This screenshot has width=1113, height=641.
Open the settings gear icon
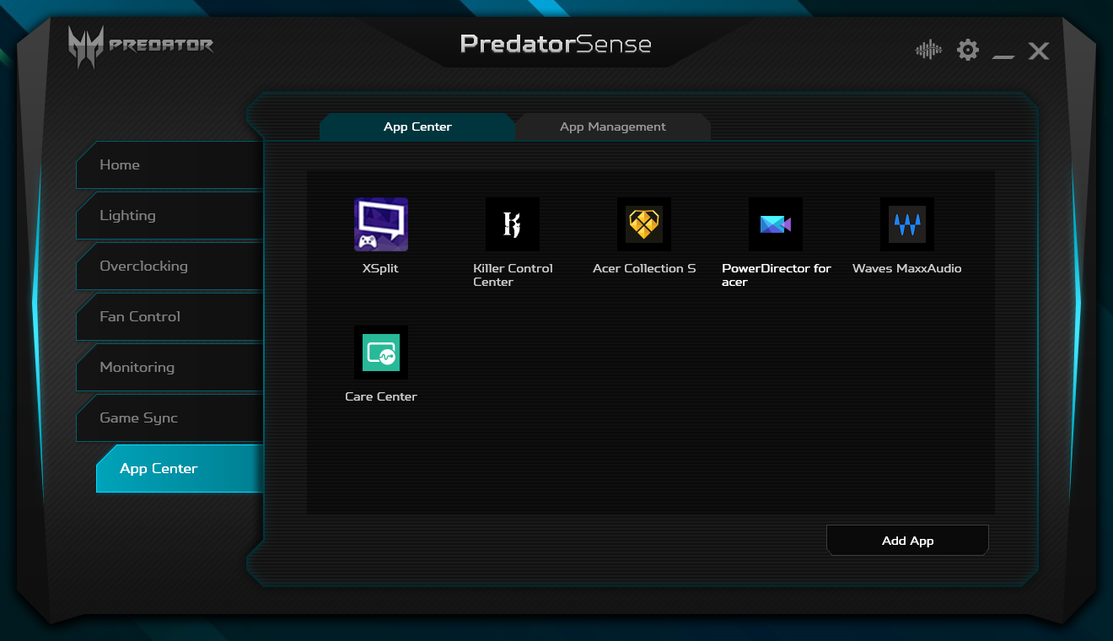(x=967, y=51)
